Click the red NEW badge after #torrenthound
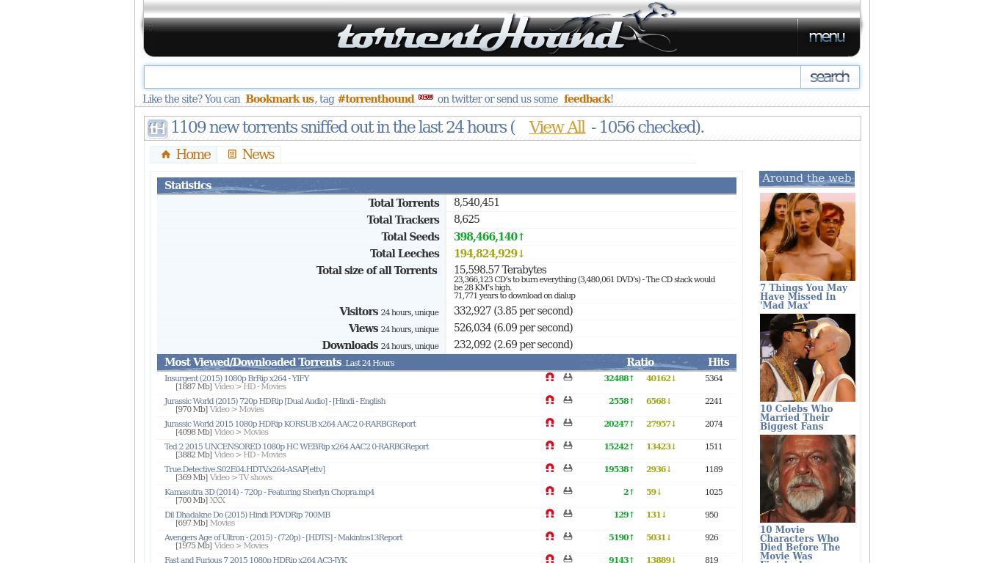The width and height of the screenshot is (1003, 563). click(x=426, y=97)
